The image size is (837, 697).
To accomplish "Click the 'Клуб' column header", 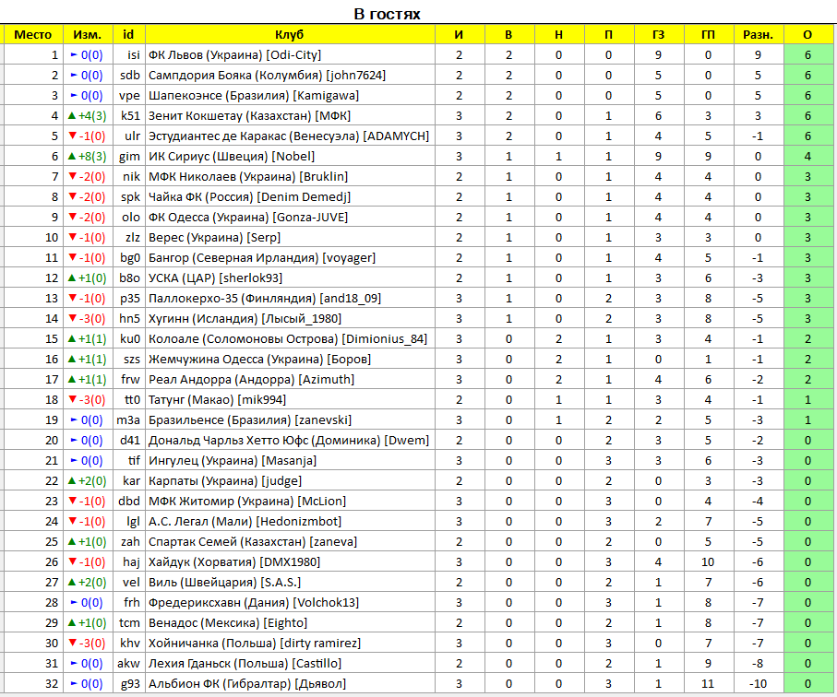I will (x=290, y=35).
